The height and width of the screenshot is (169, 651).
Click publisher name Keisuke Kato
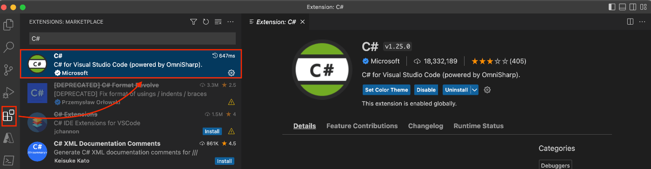point(72,161)
